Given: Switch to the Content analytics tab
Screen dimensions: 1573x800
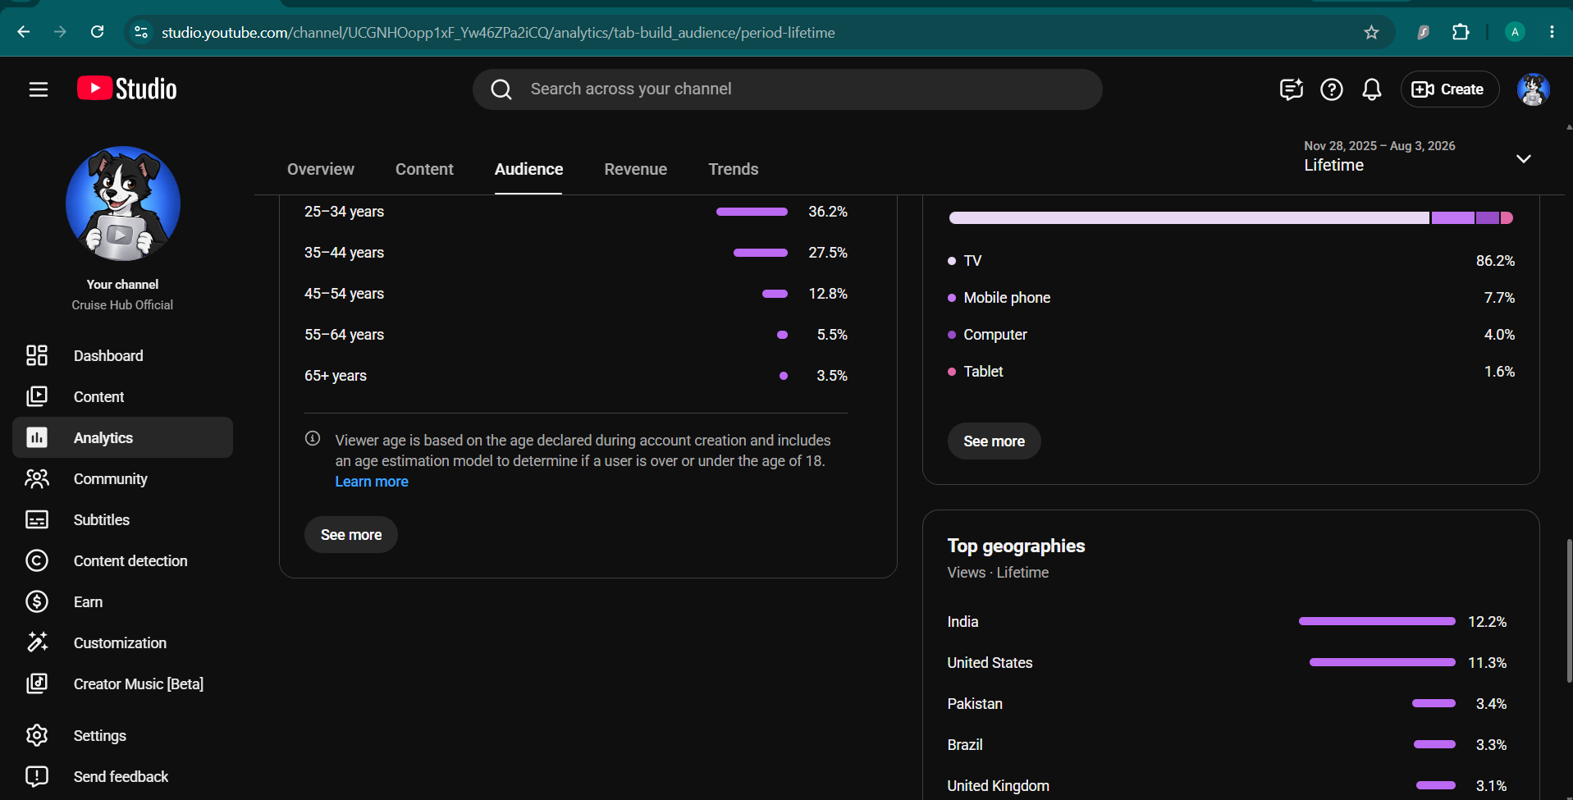Looking at the screenshot, I should 424,169.
